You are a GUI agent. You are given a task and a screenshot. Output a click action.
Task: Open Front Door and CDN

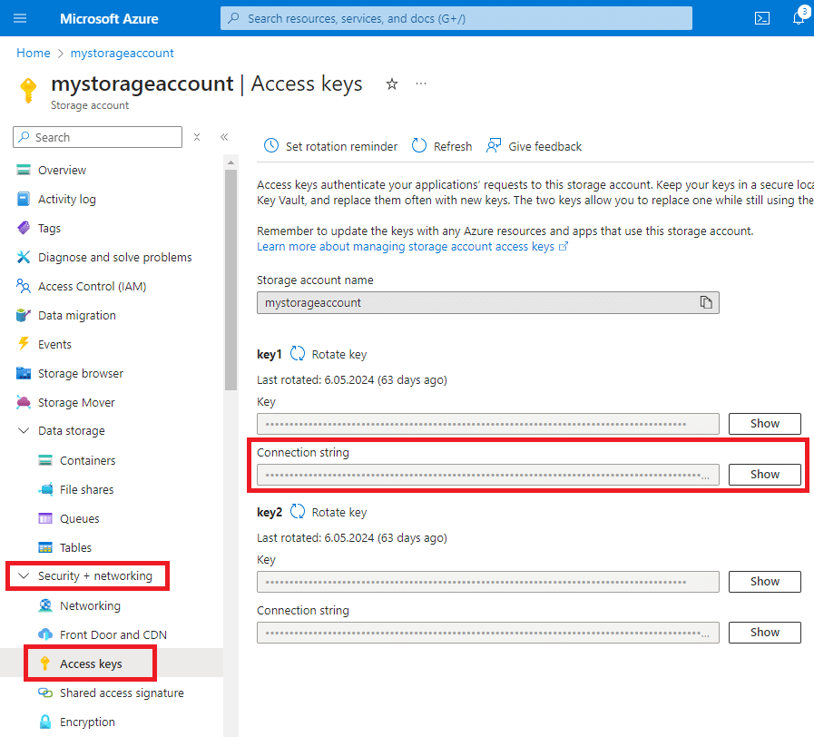click(x=112, y=634)
